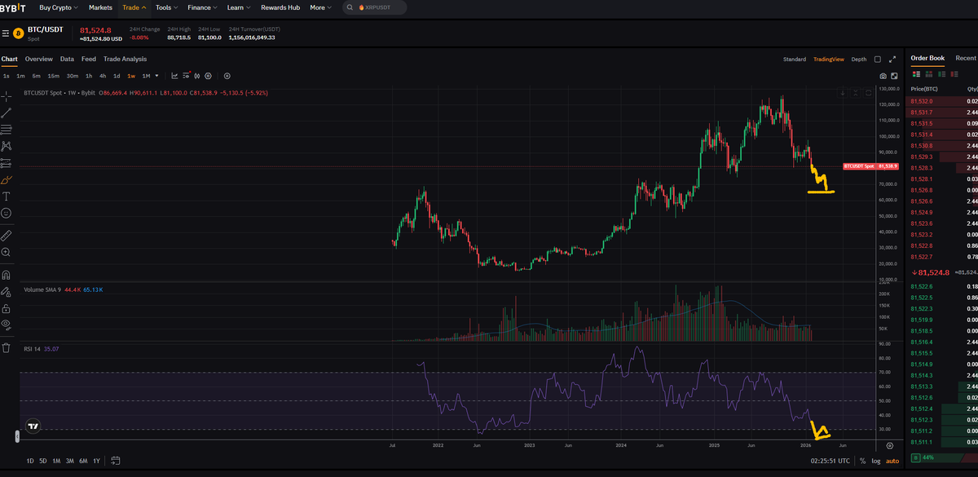Select the ruler measure tool
This screenshot has width=978, height=477.
click(x=7, y=235)
